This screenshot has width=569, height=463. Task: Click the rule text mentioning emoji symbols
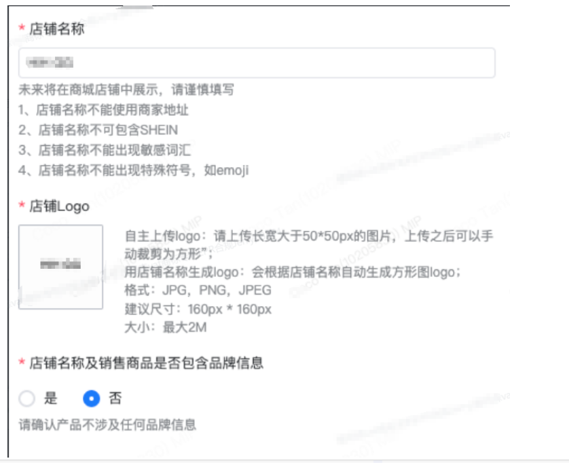tap(134, 170)
